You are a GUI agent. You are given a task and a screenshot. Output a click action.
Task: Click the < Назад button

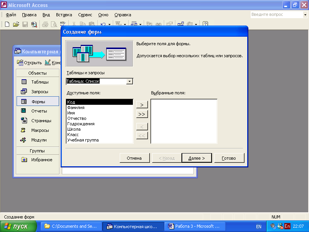[167, 158]
